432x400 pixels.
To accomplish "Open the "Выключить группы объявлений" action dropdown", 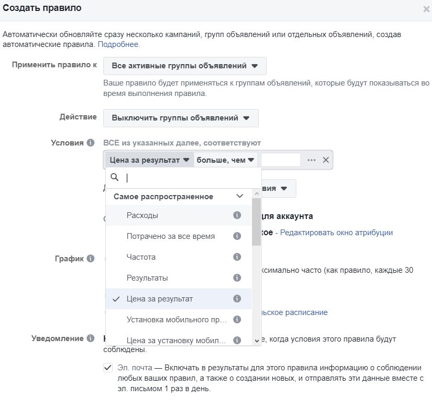I will point(181,118).
